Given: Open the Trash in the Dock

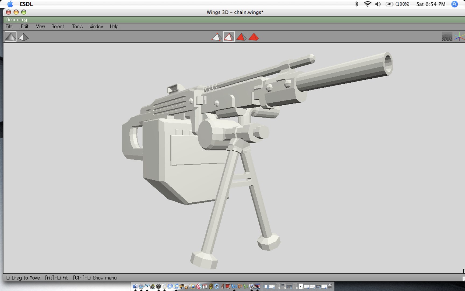Looking at the screenshot, I should click(330, 286).
